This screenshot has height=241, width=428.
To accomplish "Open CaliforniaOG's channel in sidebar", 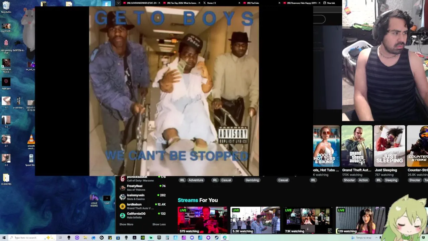I will pos(143,215).
